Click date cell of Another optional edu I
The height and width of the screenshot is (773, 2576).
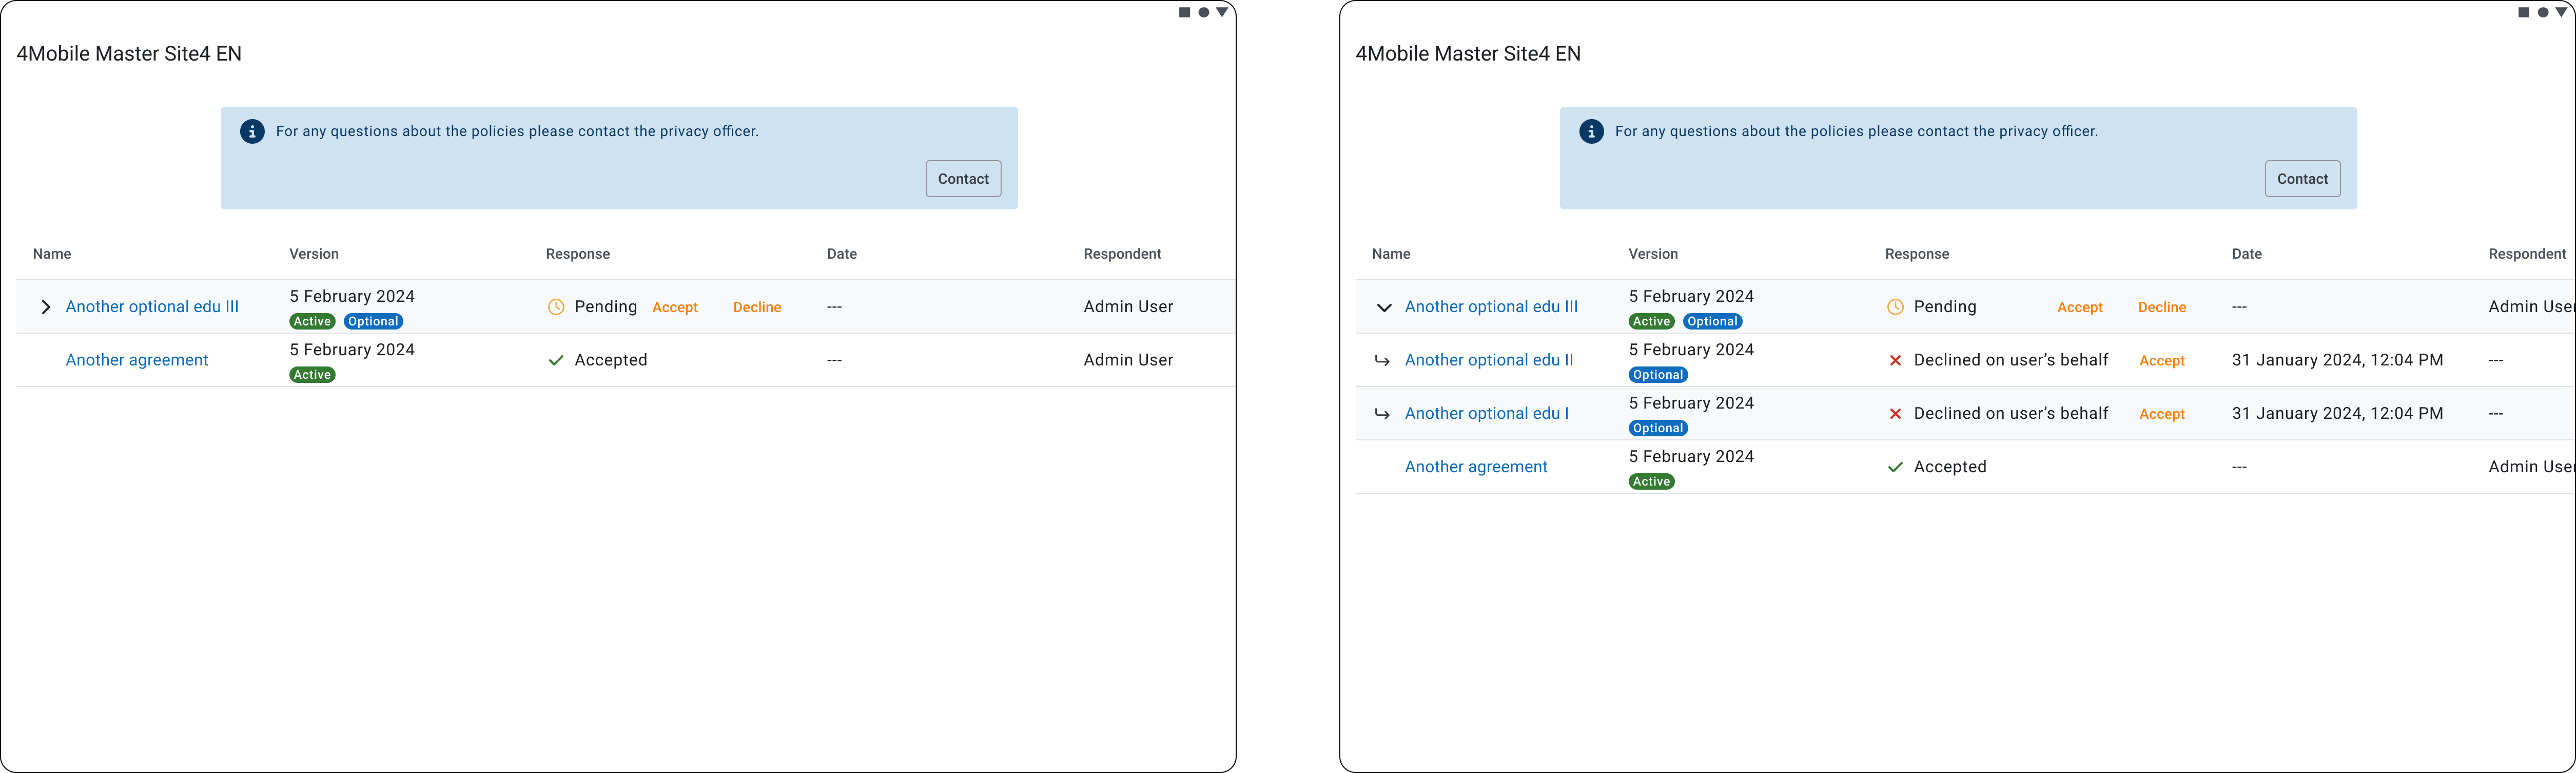[2337, 414]
